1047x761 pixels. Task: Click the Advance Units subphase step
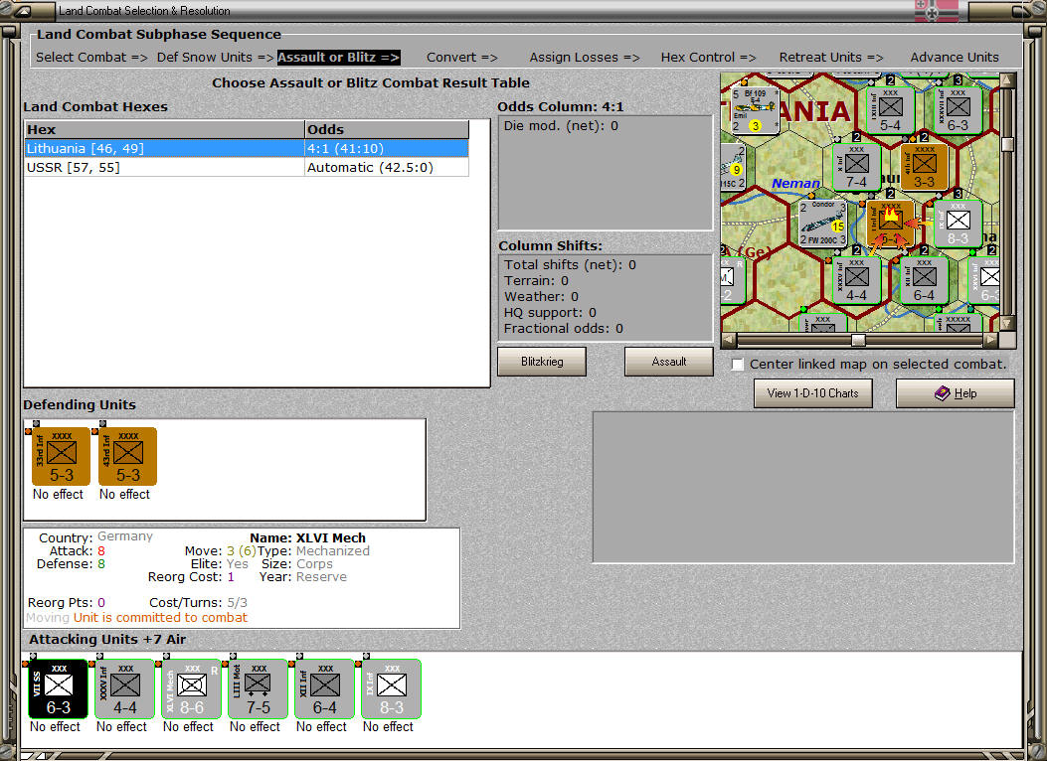click(x=955, y=58)
